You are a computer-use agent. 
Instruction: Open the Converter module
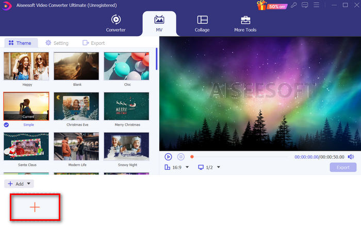pyautogui.click(x=116, y=24)
